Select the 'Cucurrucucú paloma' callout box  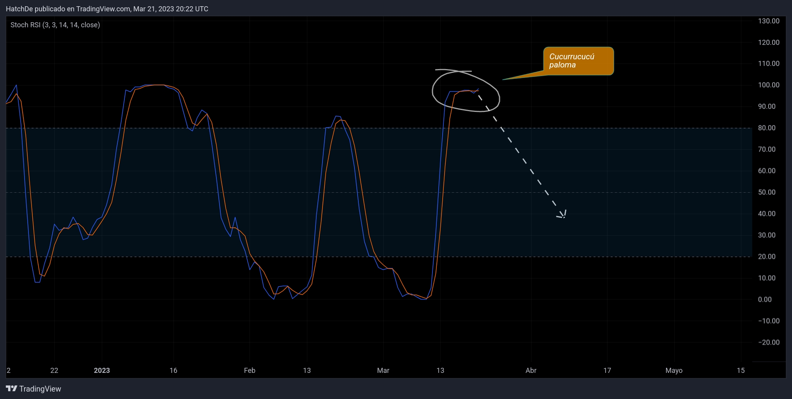tap(578, 61)
